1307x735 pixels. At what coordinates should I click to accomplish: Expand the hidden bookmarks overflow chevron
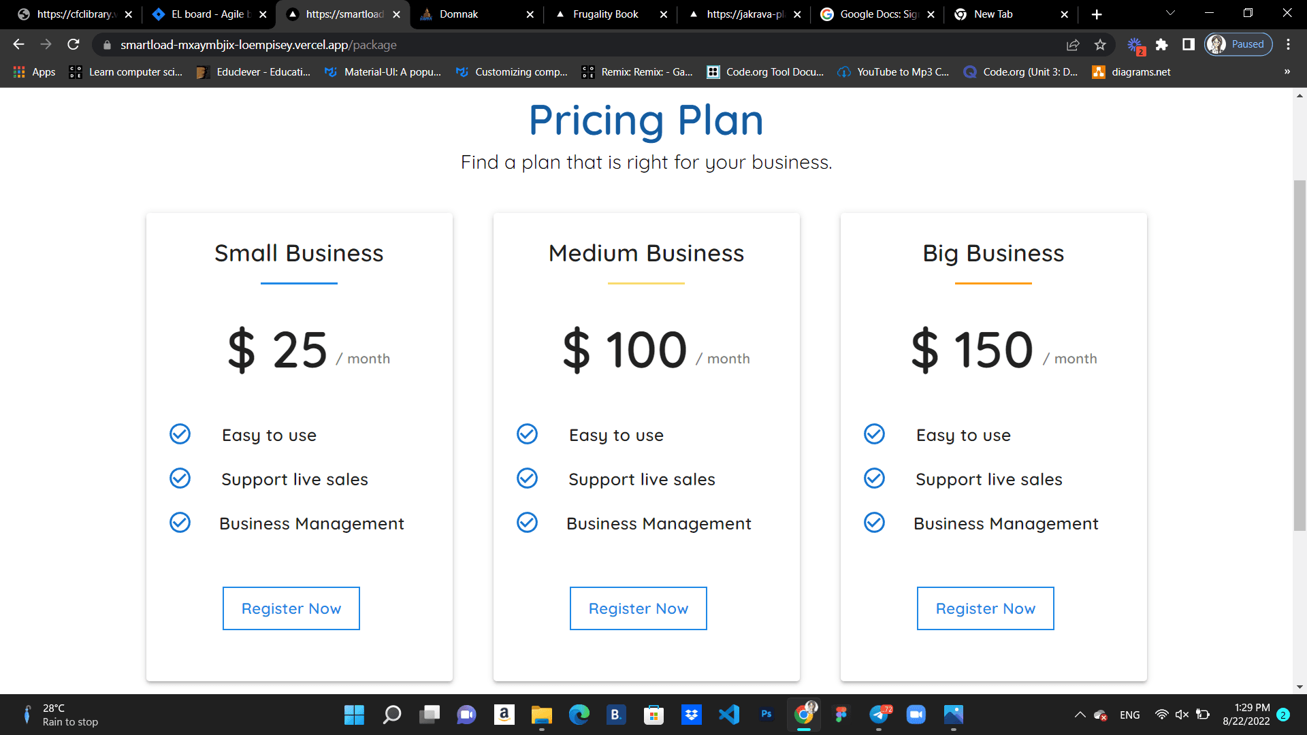pyautogui.click(x=1287, y=72)
